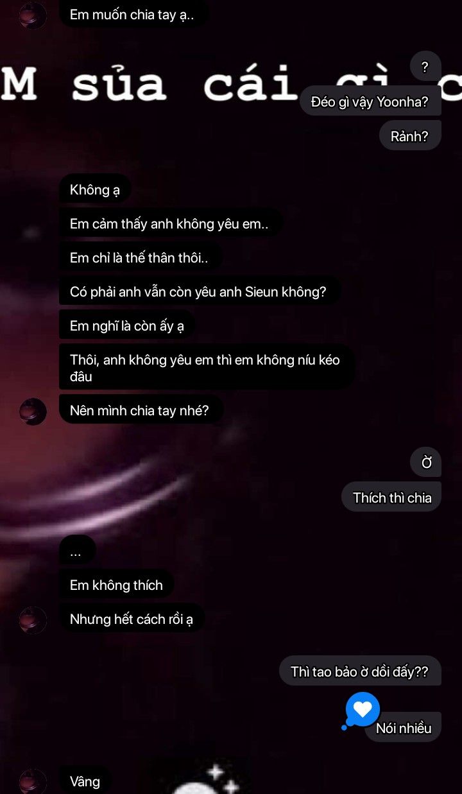Tap the 'Ờ' message bubble
Image resolution: width=462 pixels, height=794 pixels.
426,463
